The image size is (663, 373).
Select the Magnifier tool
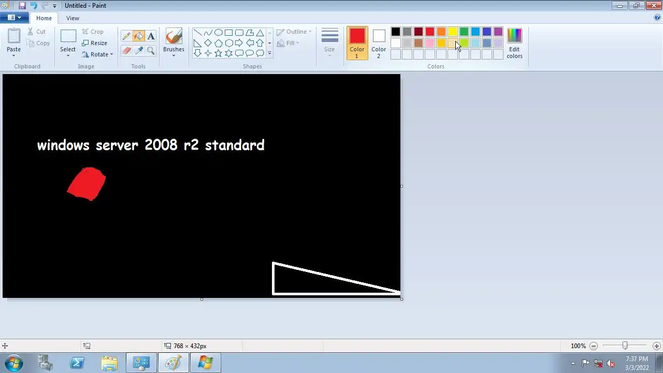pyautogui.click(x=151, y=50)
